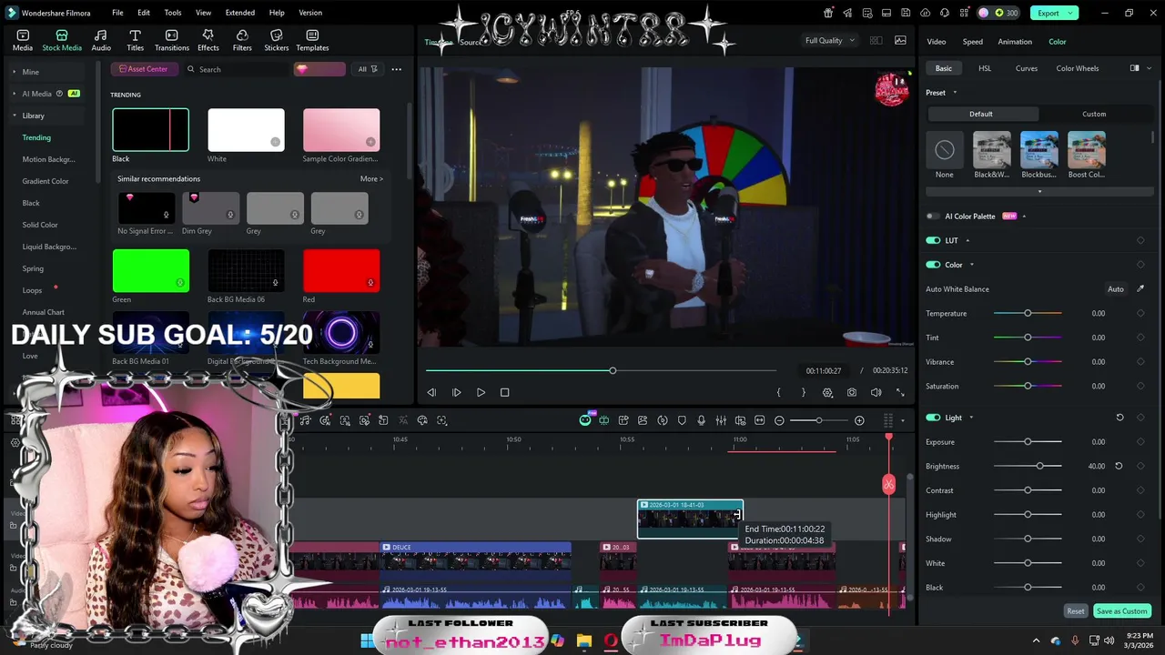Open the Filters panel
The width and height of the screenshot is (1165, 655).
pos(242,40)
